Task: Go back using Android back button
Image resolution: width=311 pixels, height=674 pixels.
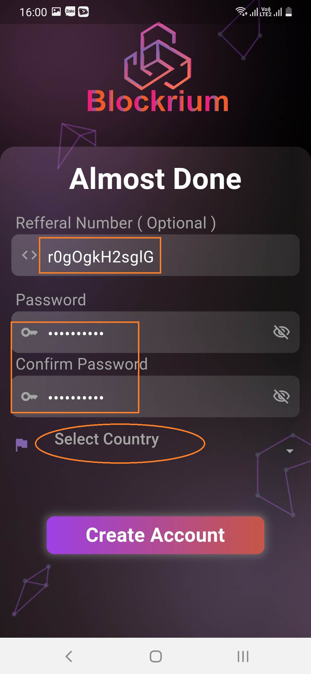Action: (69, 656)
